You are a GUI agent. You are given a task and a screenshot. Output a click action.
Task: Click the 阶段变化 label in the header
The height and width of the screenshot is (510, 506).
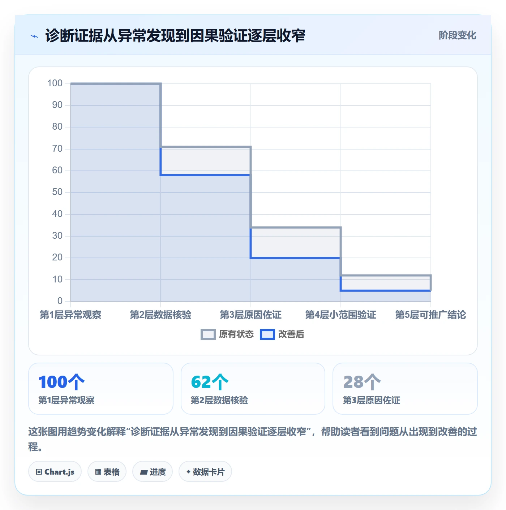click(x=458, y=35)
